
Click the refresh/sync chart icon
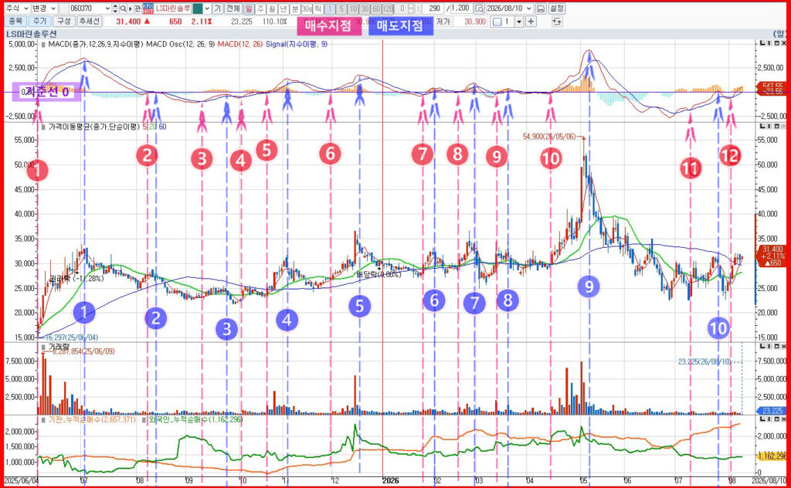coord(557,22)
